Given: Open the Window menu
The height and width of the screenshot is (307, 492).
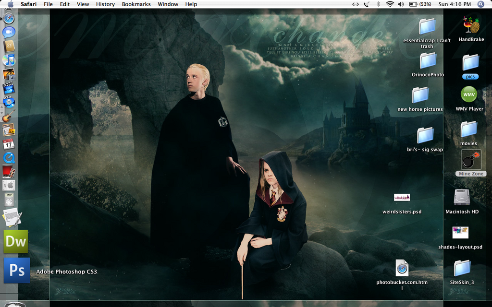Looking at the screenshot, I should pyautogui.click(x=168, y=4).
